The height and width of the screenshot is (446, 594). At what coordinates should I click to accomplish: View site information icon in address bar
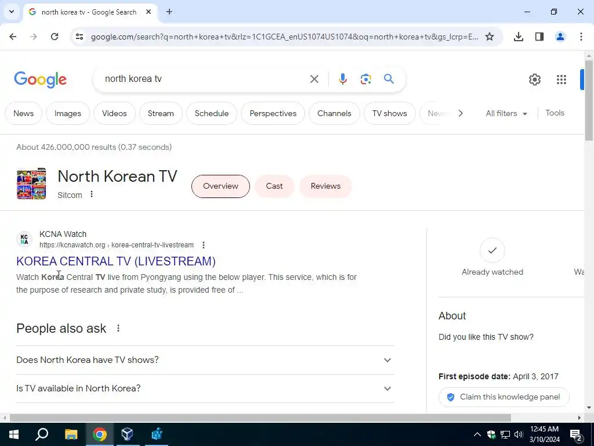coord(79,37)
